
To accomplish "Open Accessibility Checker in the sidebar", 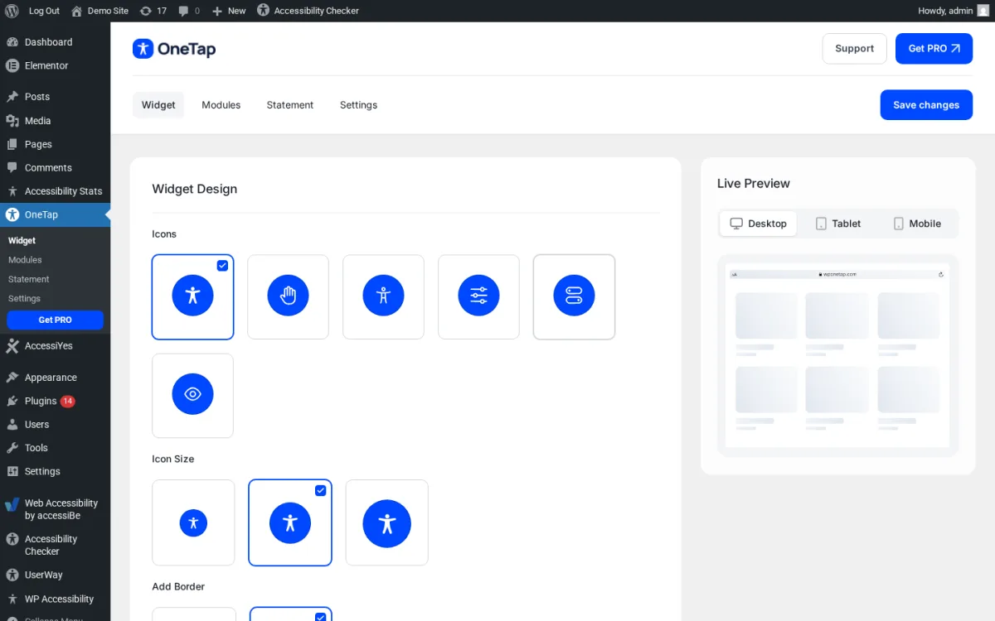I will tap(55, 545).
